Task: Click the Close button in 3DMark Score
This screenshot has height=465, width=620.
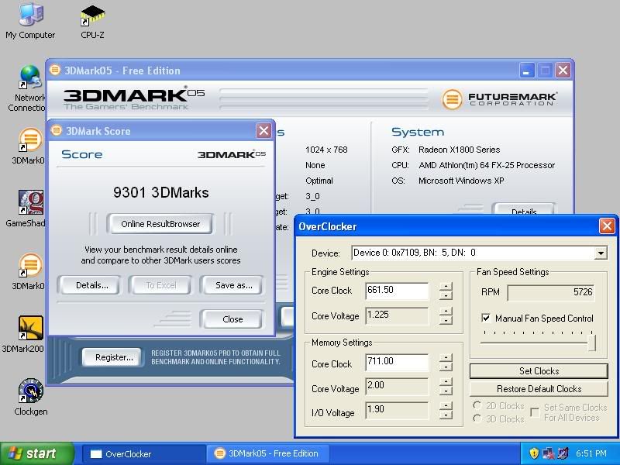Action: (232, 319)
